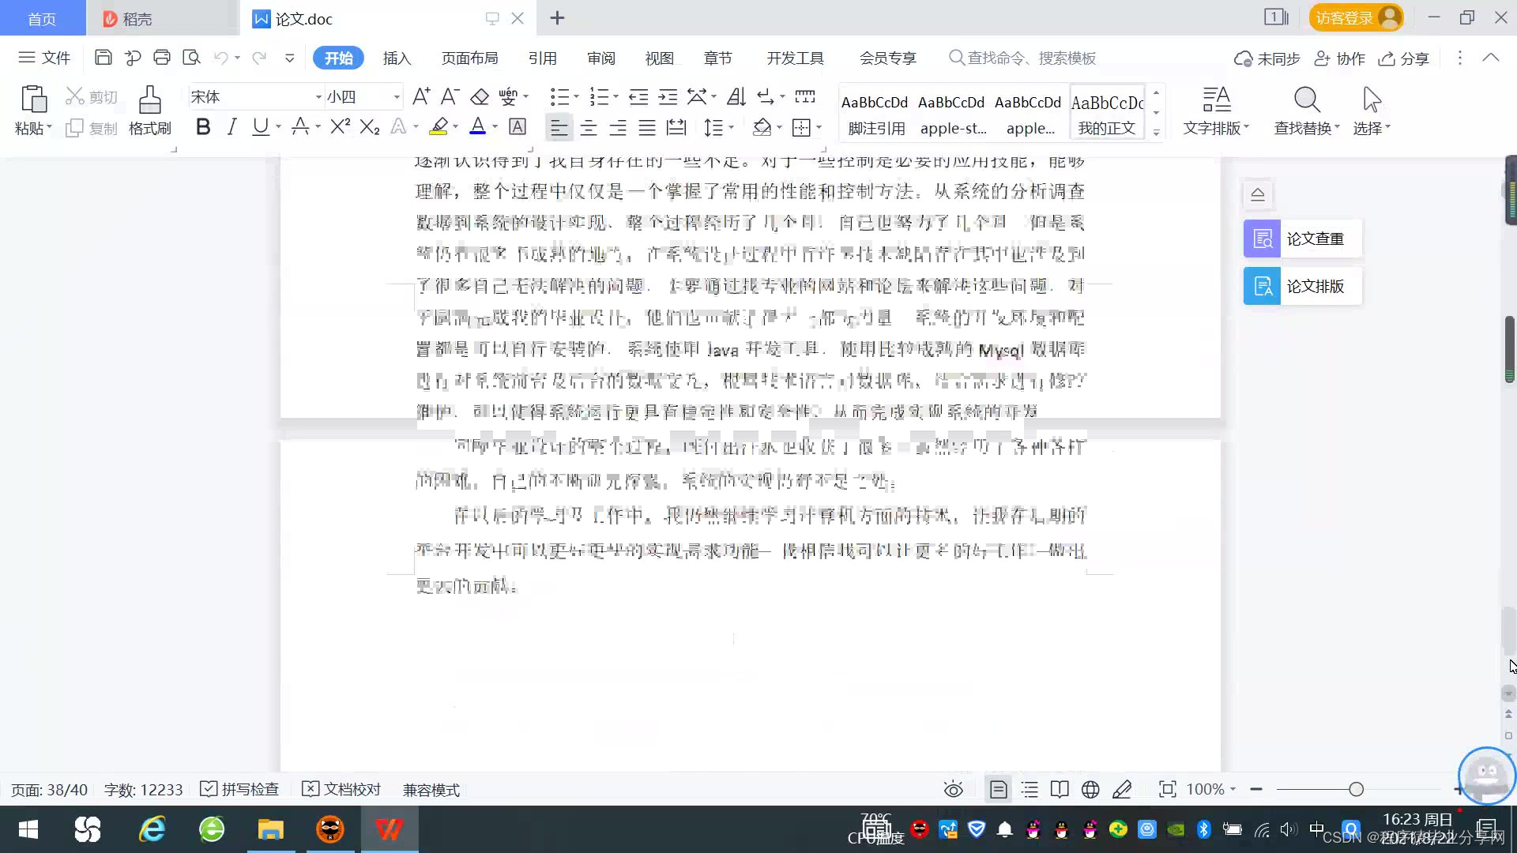
Task: Open the 页面布局 ribbon tab
Action: [x=469, y=58]
